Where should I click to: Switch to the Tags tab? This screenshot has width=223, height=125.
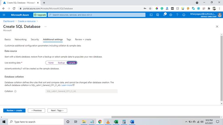click(x=69, y=40)
